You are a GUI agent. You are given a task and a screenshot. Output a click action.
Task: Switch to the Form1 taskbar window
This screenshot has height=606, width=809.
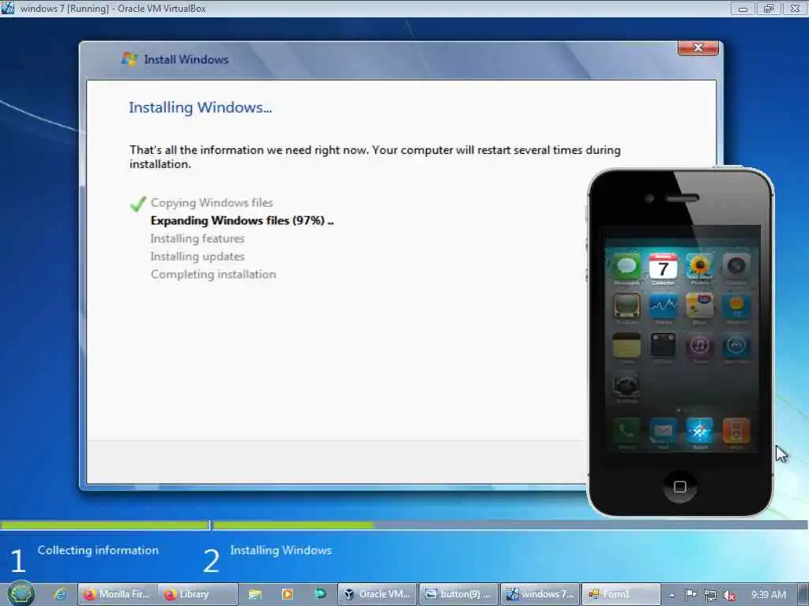point(621,594)
